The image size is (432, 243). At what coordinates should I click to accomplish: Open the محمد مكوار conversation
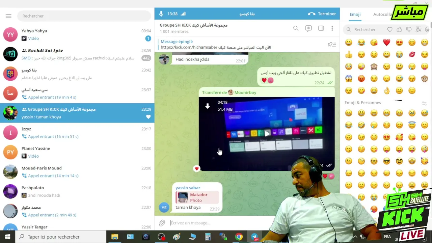[77, 211]
